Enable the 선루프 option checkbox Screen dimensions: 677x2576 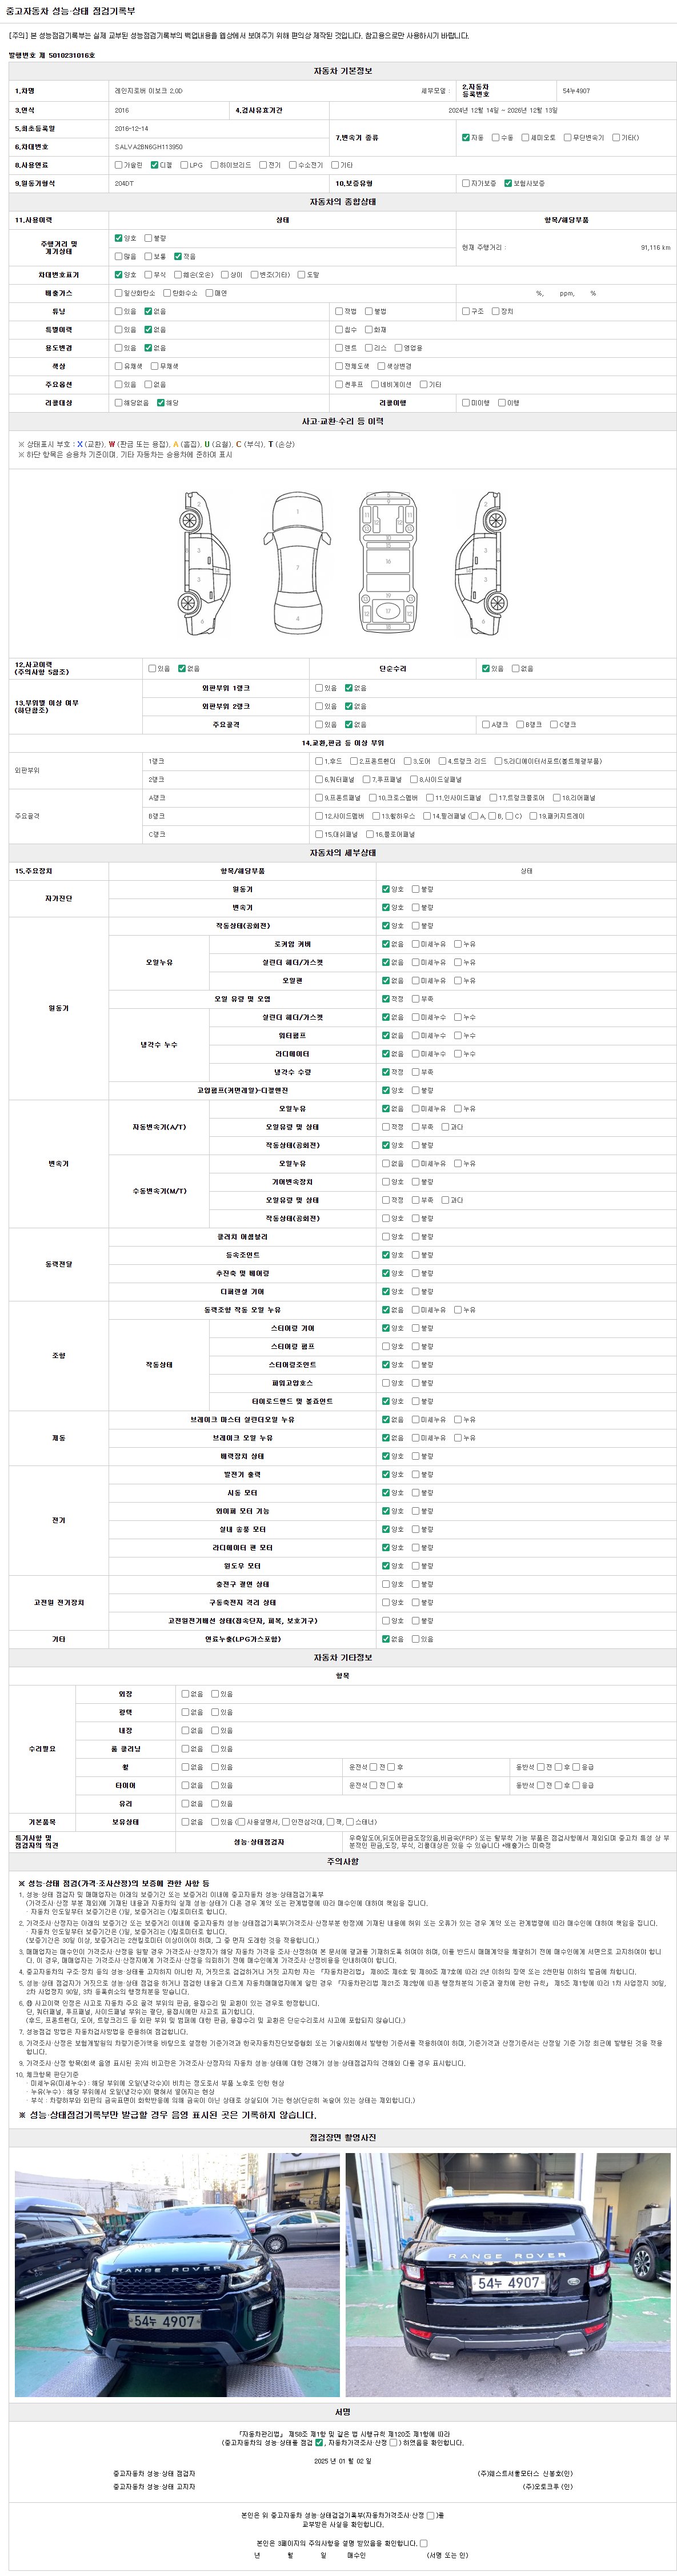pos(339,384)
